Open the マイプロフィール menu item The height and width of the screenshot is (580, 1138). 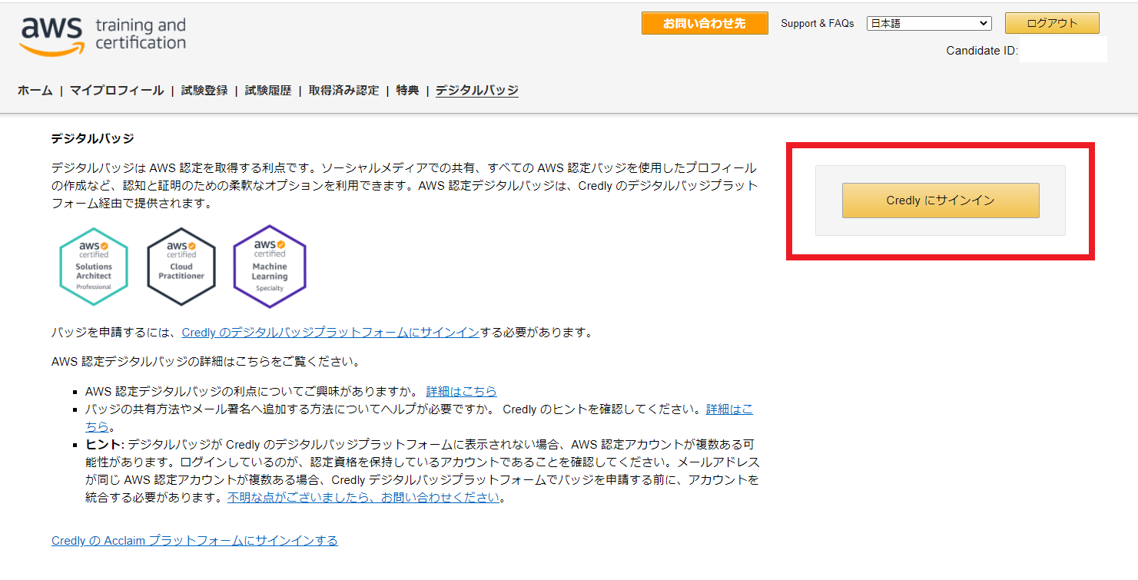point(117,91)
